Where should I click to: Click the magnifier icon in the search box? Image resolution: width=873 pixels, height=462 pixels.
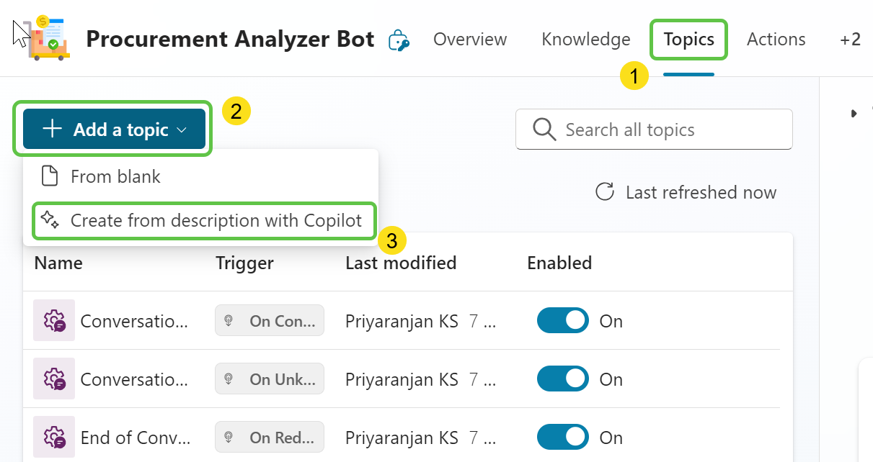pos(544,130)
